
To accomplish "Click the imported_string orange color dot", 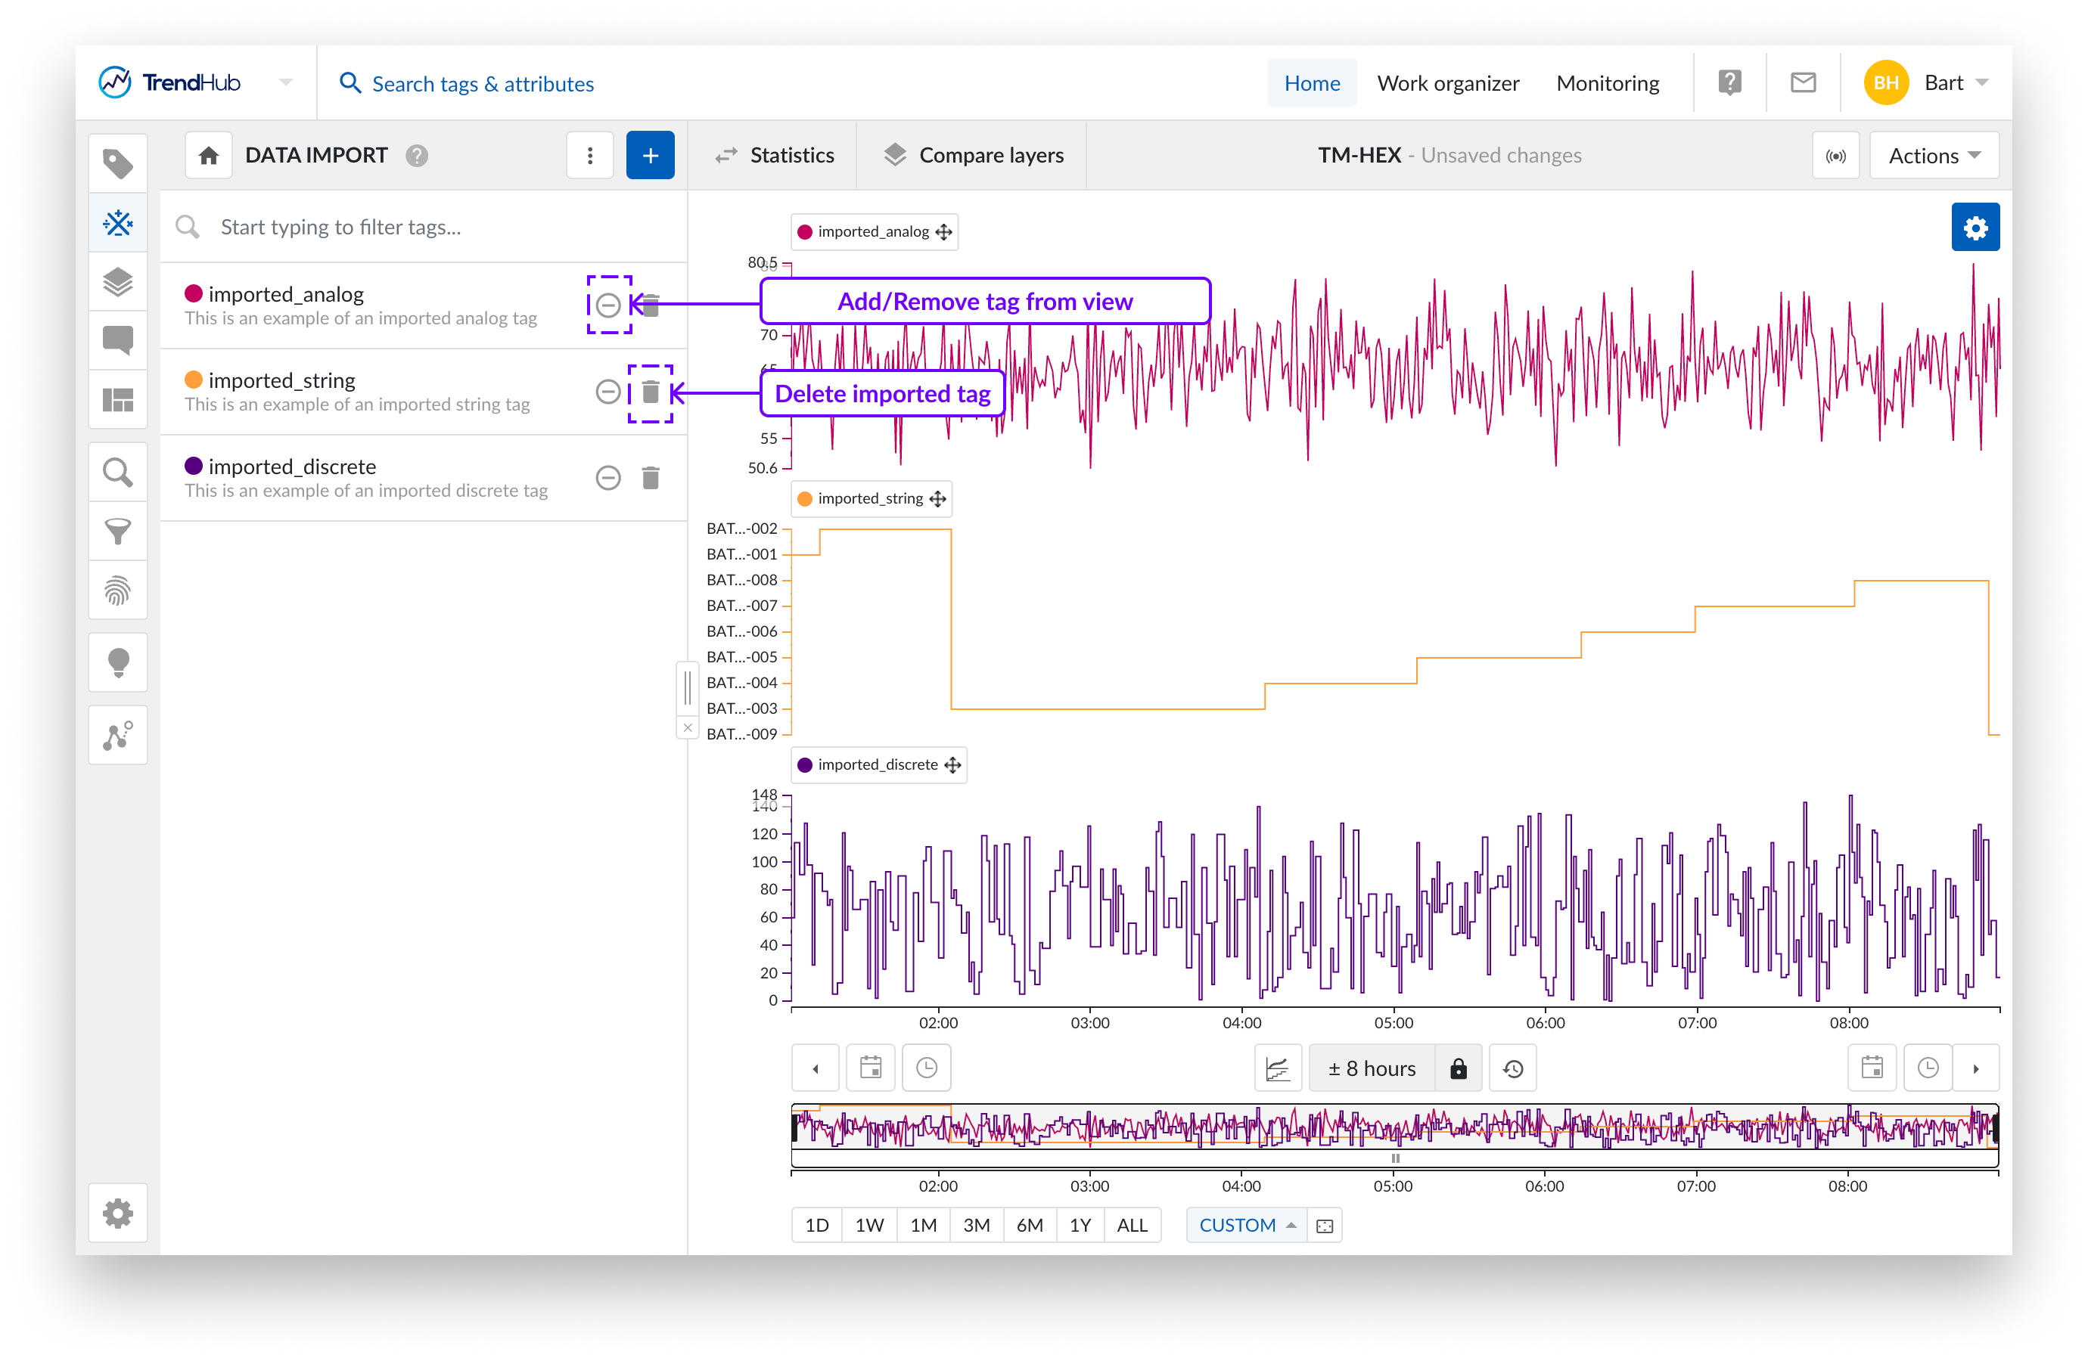I will (193, 380).
